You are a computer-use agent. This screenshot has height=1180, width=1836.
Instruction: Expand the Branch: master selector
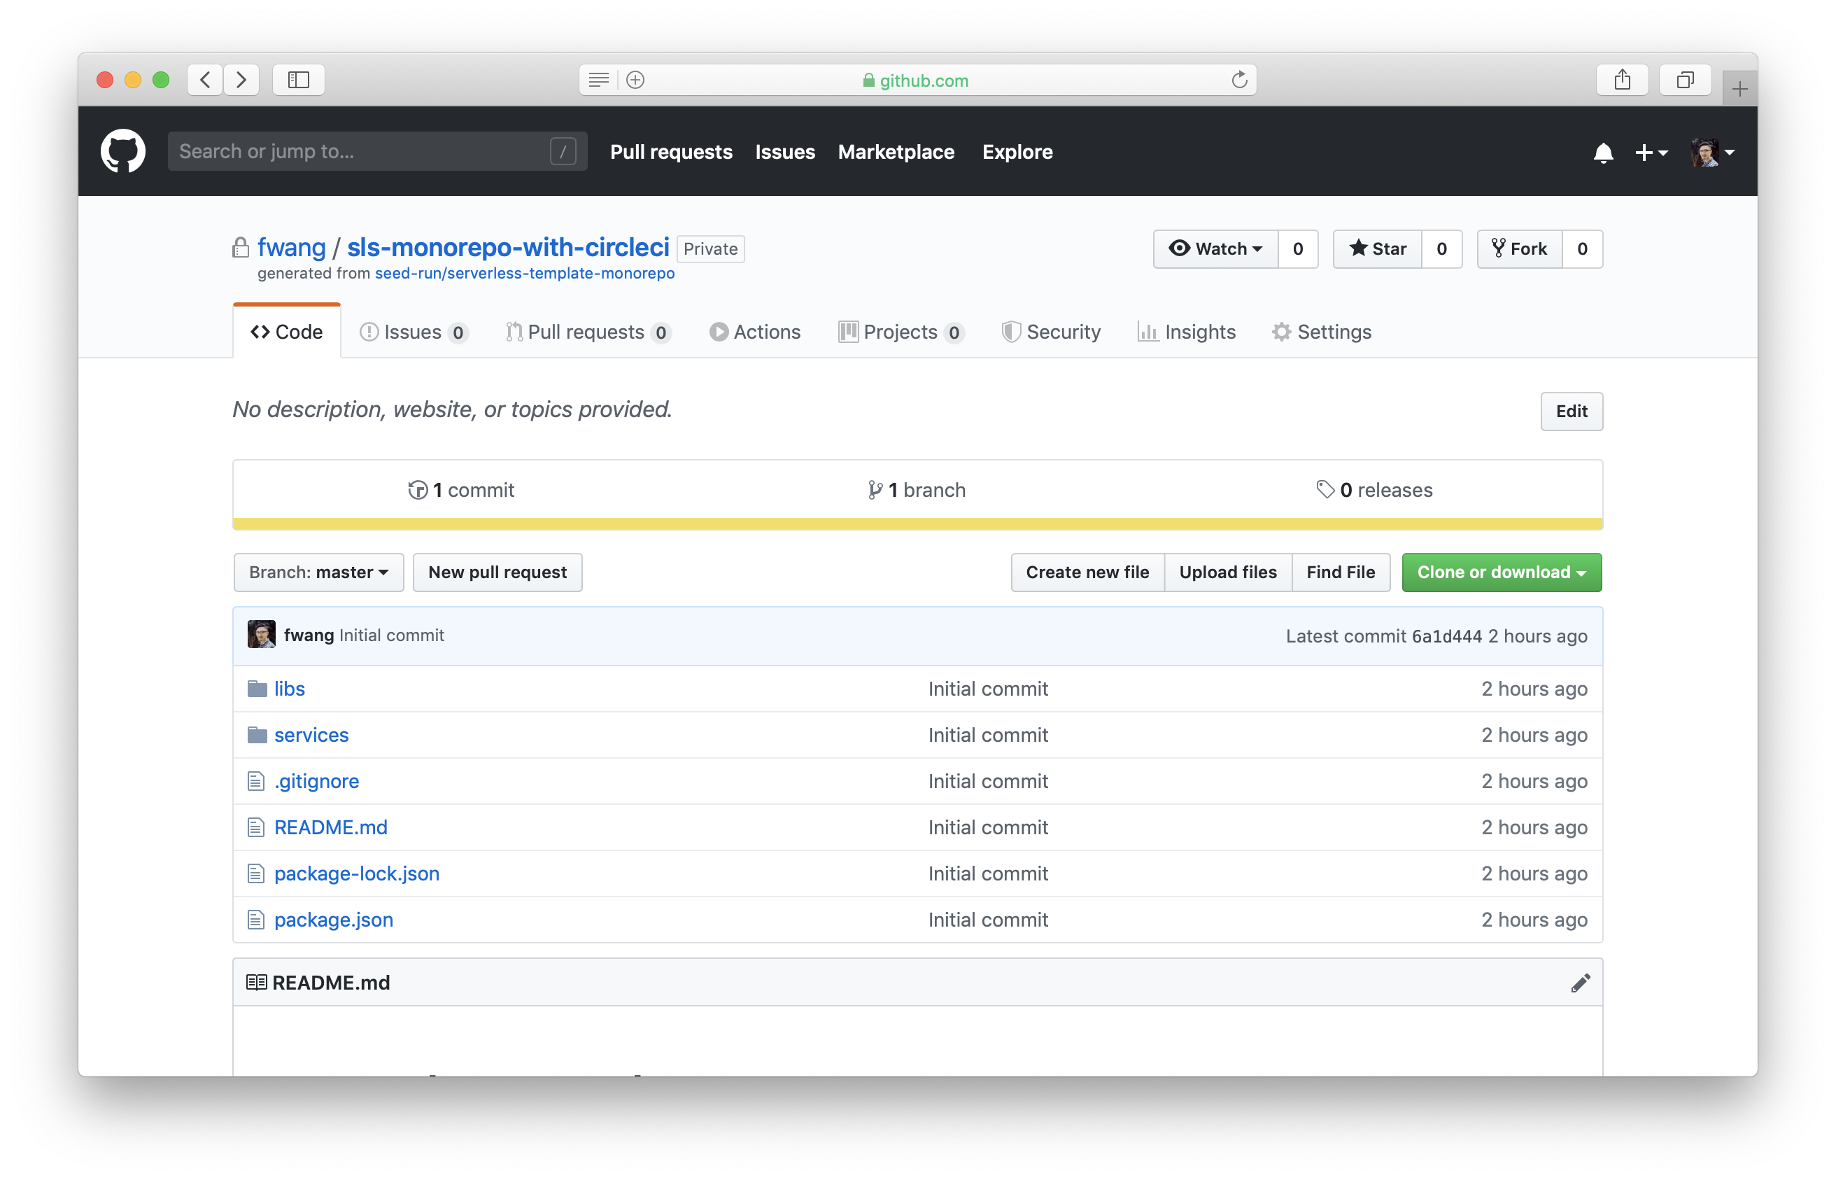[318, 573]
